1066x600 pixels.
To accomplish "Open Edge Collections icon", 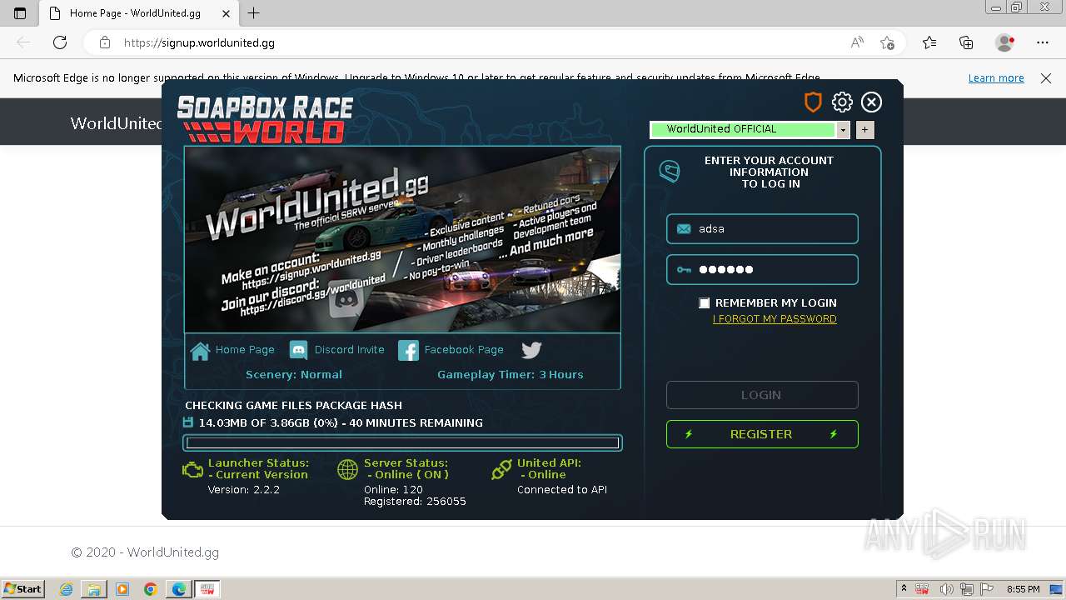I will [967, 42].
